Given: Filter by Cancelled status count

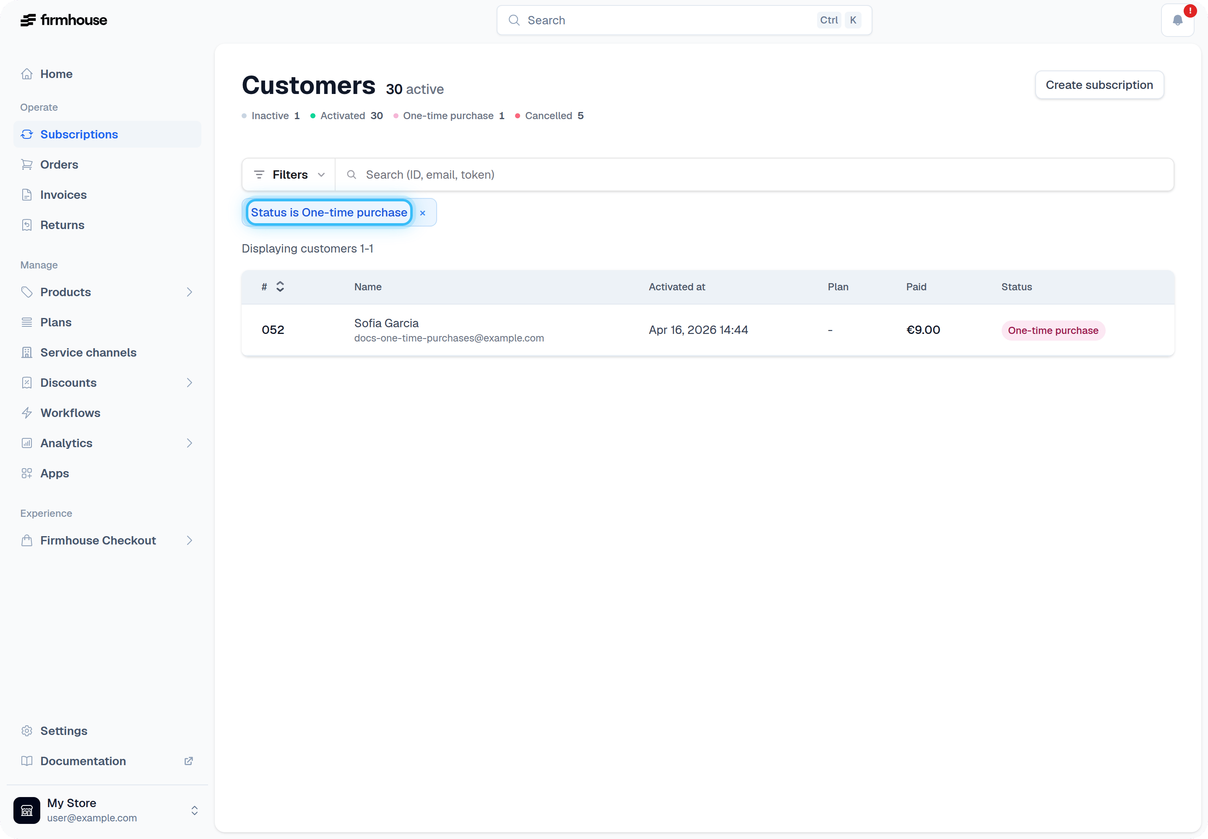Looking at the screenshot, I should point(549,116).
